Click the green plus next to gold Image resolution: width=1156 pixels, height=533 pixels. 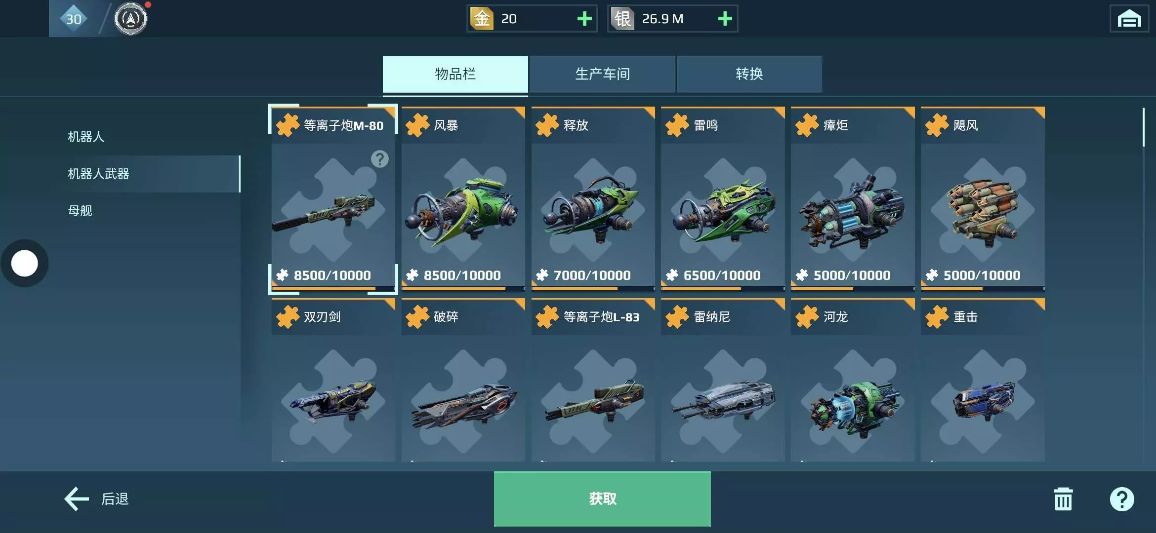(x=584, y=19)
